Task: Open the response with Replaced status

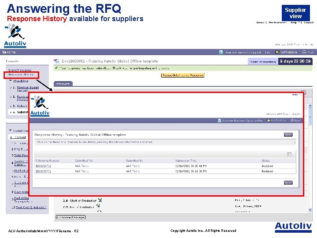Action: pyautogui.click(x=44, y=171)
